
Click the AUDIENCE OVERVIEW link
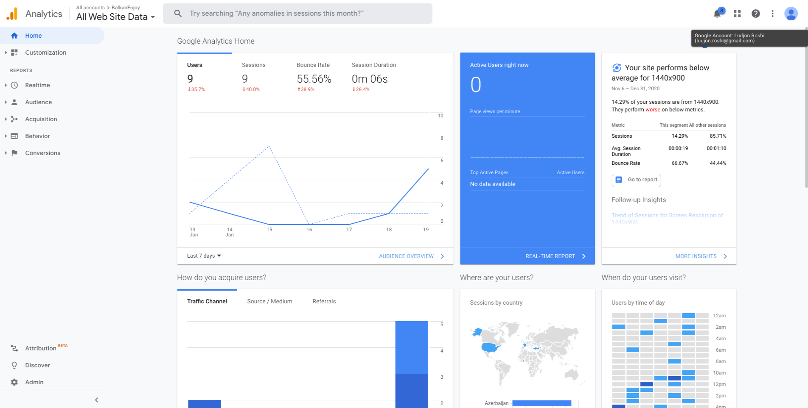click(x=406, y=256)
